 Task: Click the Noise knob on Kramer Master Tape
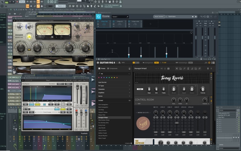click(x=85, y=48)
